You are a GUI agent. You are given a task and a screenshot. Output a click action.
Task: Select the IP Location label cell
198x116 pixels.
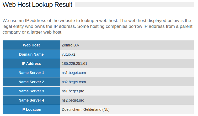pyautogui.click(x=31, y=109)
